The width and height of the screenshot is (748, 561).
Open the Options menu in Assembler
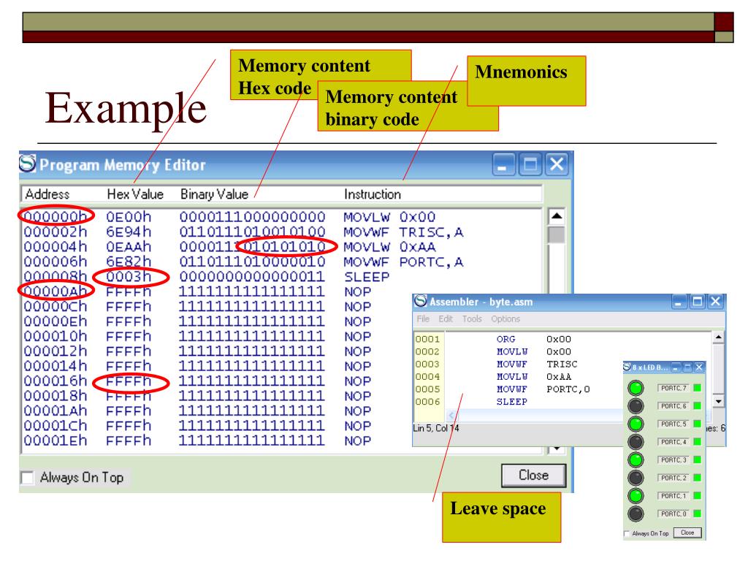tap(505, 318)
